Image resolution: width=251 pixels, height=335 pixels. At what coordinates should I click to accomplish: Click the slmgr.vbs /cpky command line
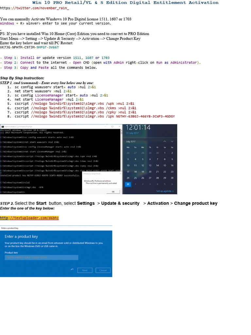75,112
